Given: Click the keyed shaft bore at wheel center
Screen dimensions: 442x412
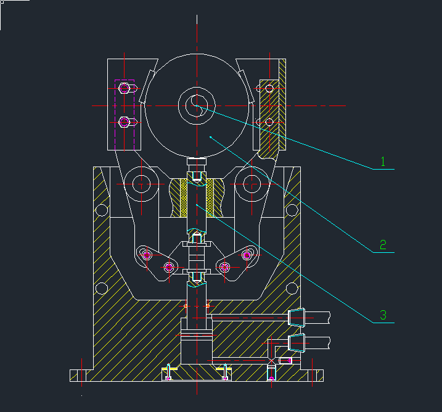Looking at the screenshot, I should pos(197,106).
